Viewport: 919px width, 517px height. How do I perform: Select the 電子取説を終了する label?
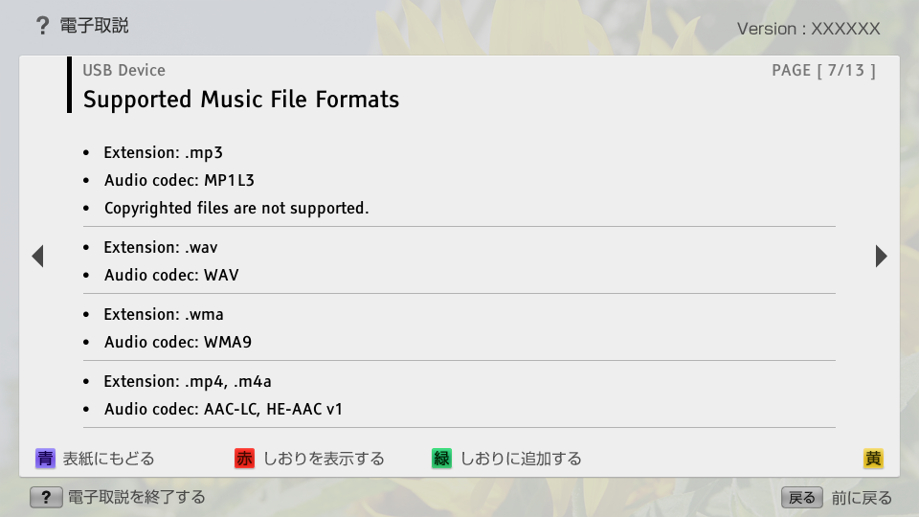click(136, 497)
